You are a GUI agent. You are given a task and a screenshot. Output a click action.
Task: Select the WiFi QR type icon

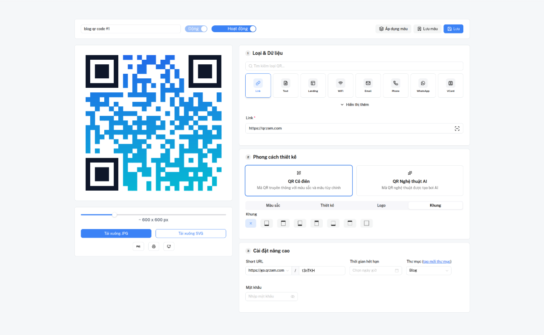340,85
